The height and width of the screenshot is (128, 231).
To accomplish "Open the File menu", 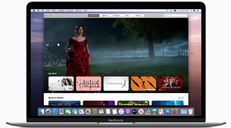I will click(x=43, y=11).
